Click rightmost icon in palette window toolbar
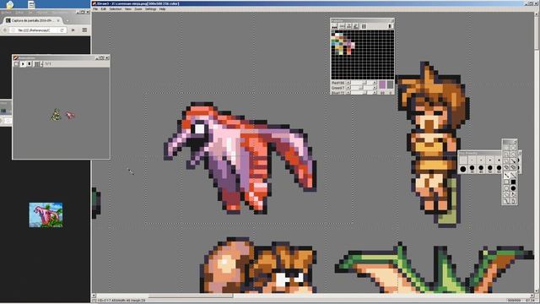Screen dimensions: 540x304 pos(391,26)
